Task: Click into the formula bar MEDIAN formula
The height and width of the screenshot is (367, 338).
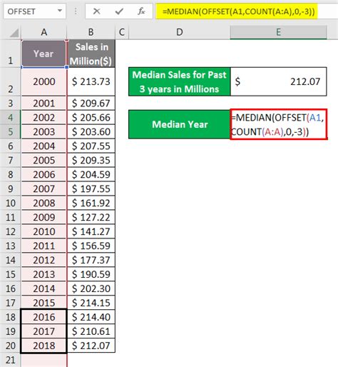Action: [239, 11]
